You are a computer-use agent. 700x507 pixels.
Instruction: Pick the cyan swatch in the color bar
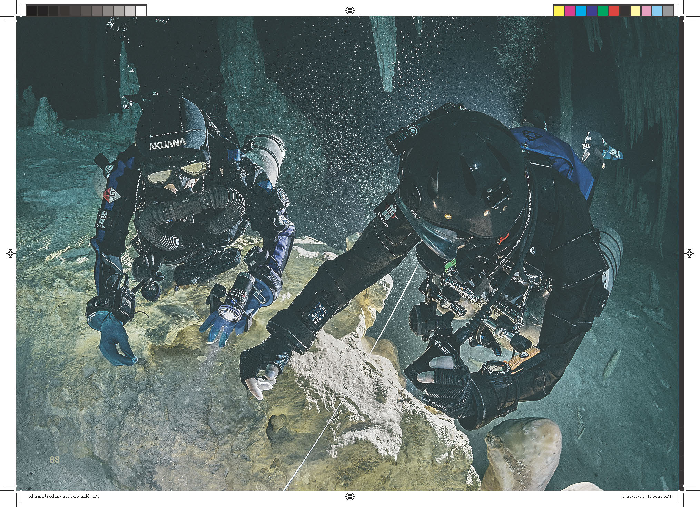point(581,11)
